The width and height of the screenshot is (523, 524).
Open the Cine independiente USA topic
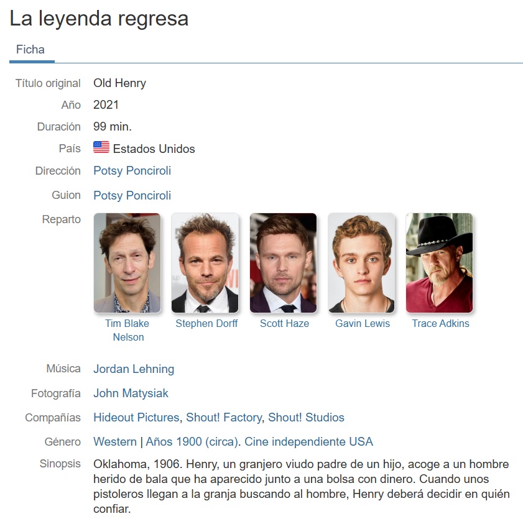click(308, 442)
